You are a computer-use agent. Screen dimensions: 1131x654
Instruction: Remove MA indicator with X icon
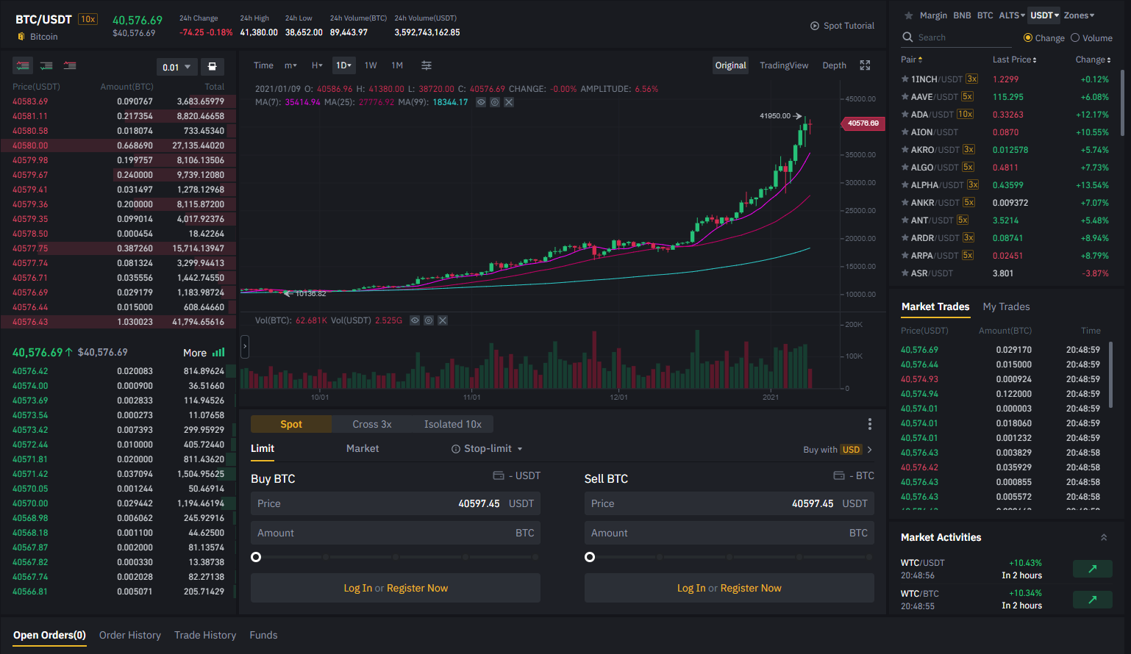[509, 102]
